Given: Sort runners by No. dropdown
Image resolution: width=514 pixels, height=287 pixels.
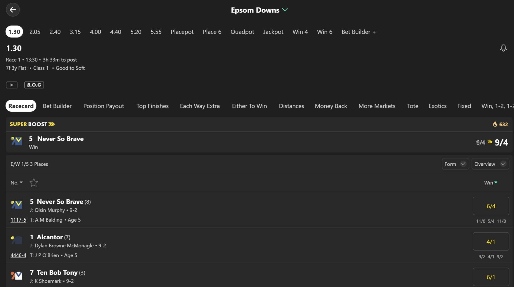Looking at the screenshot, I should click(x=17, y=182).
